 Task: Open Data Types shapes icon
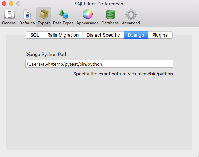[63, 14]
